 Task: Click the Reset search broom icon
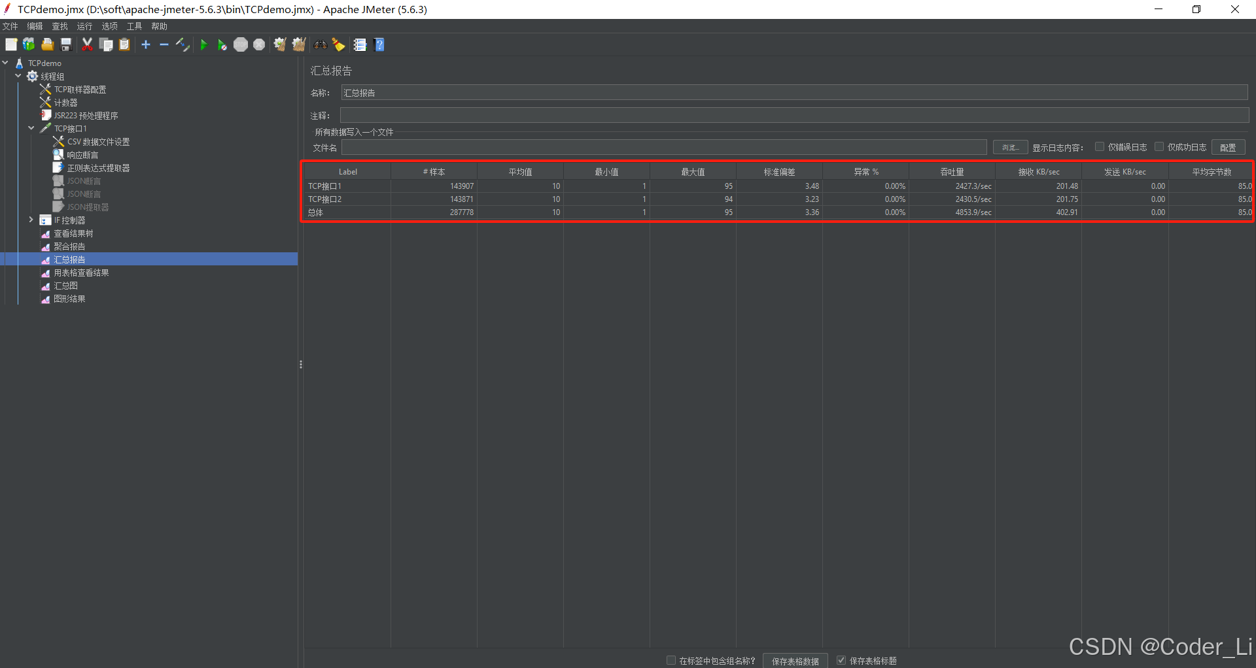point(338,44)
